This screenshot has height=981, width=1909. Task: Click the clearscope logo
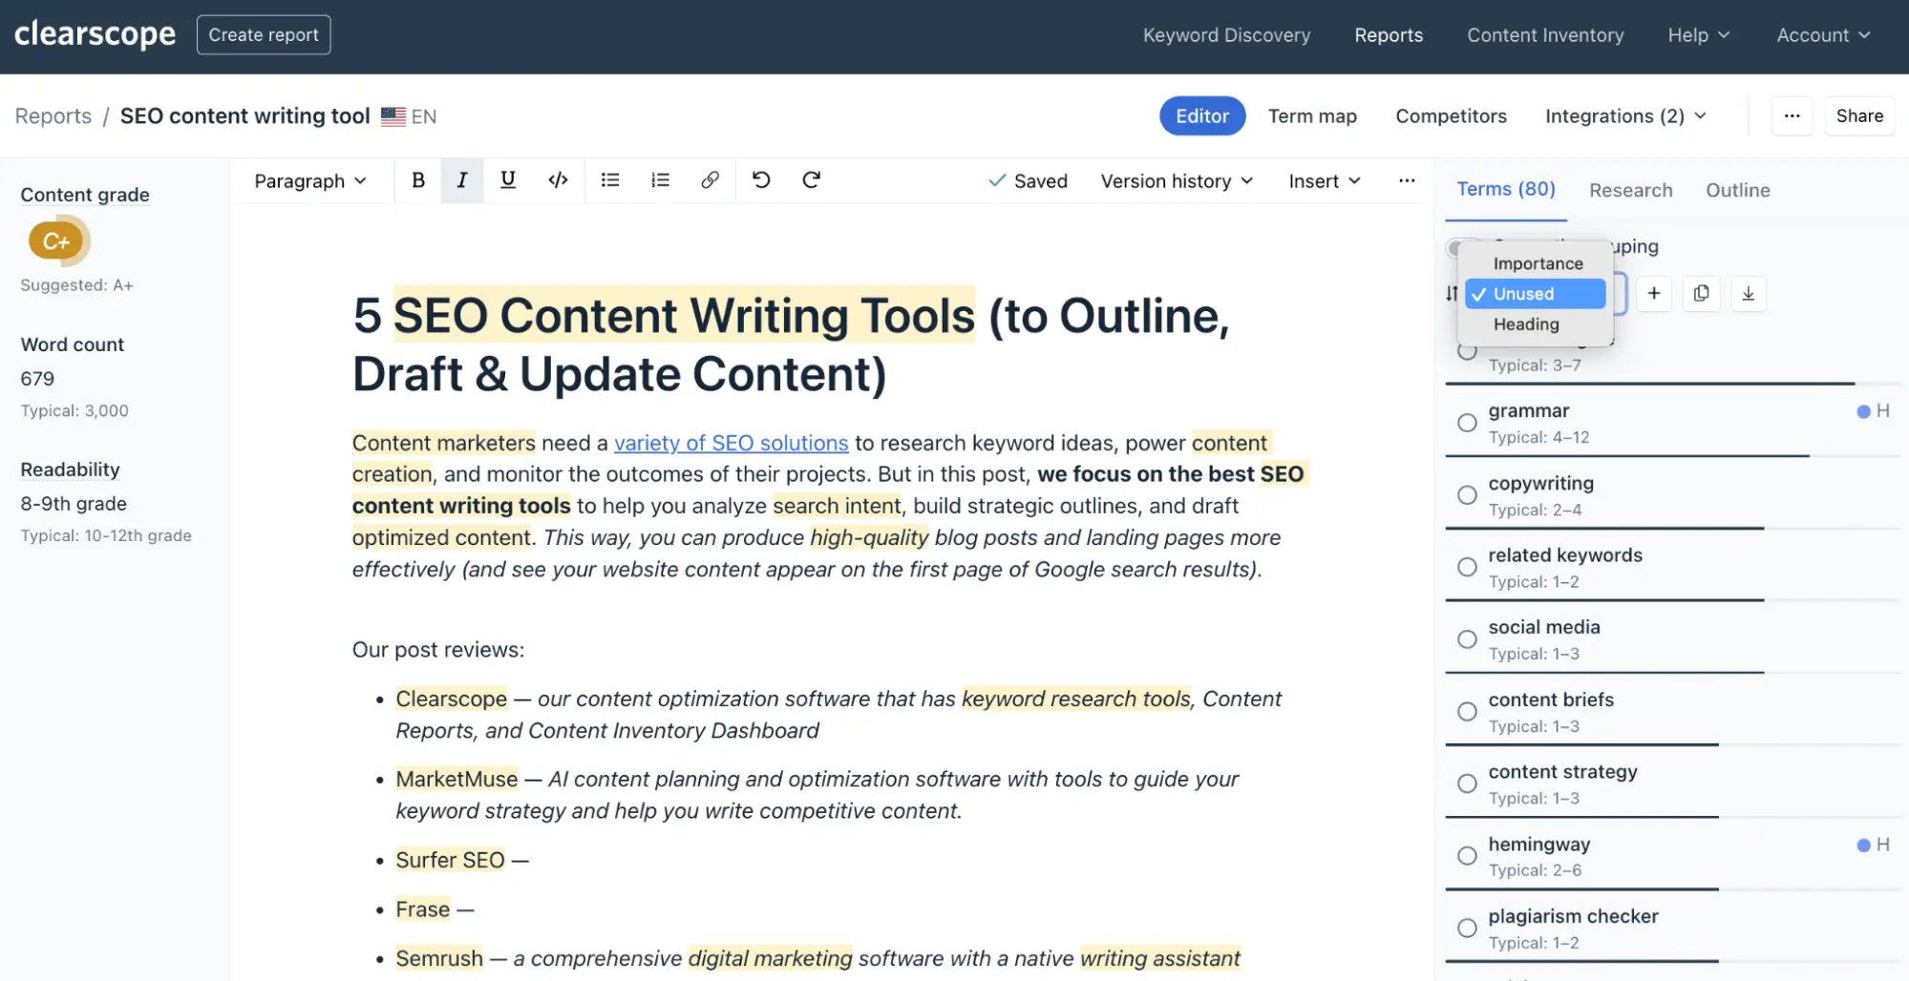(x=95, y=34)
